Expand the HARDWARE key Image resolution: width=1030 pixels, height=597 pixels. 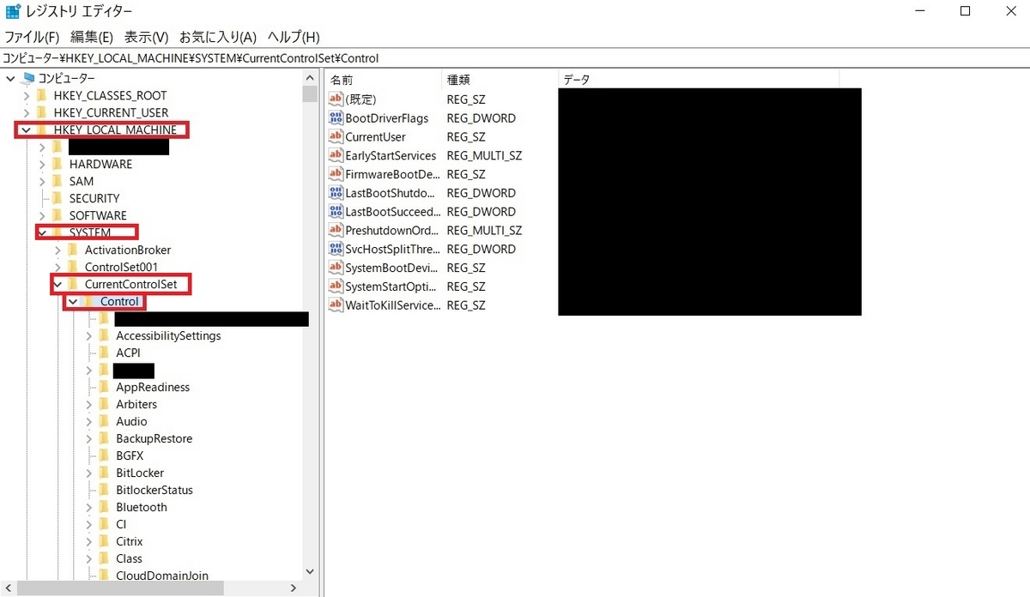coord(42,164)
